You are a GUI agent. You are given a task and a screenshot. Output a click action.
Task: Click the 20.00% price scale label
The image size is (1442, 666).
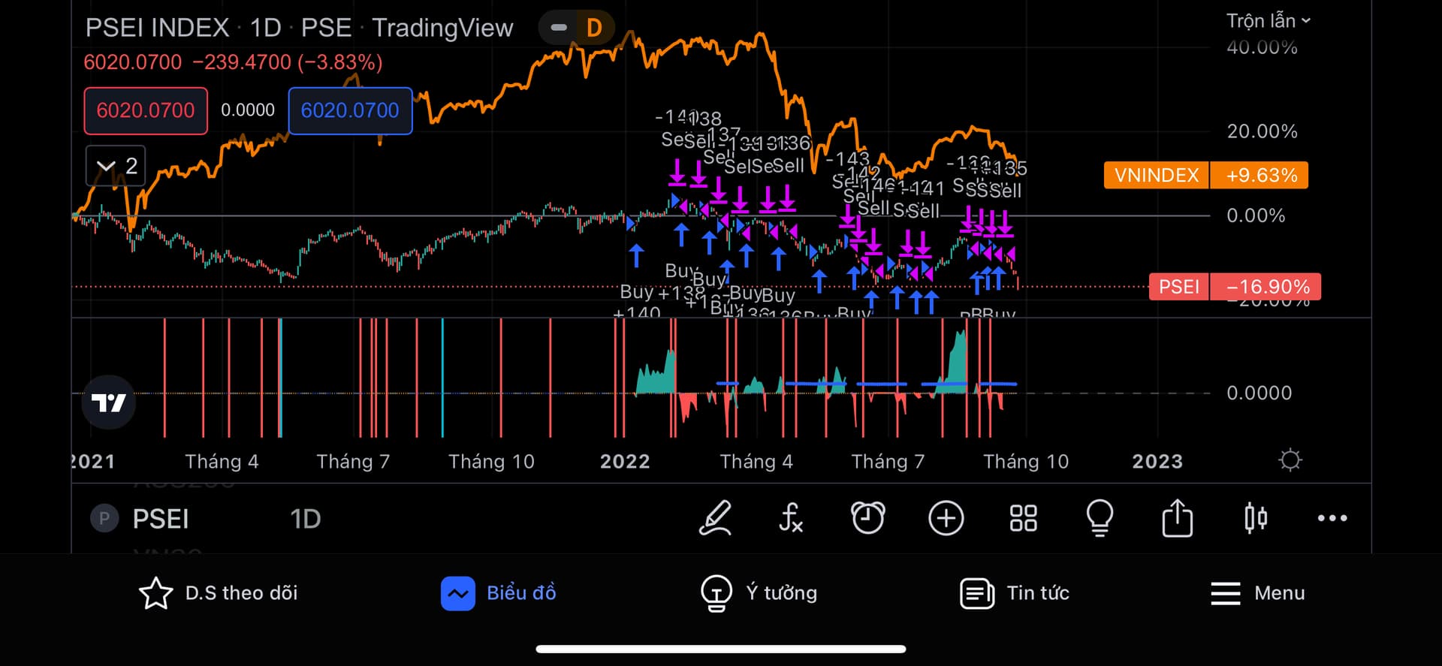(1262, 131)
